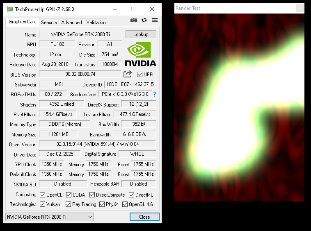The height and width of the screenshot is (231, 311).
Task: Click the GPU Clock row Memory field
Action: pyautogui.click(x=98, y=164)
